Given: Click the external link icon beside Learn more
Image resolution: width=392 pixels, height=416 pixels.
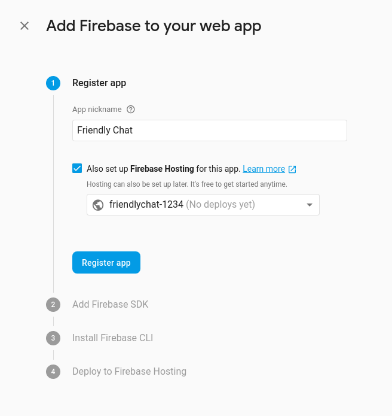Looking at the screenshot, I should click(x=292, y=169).
